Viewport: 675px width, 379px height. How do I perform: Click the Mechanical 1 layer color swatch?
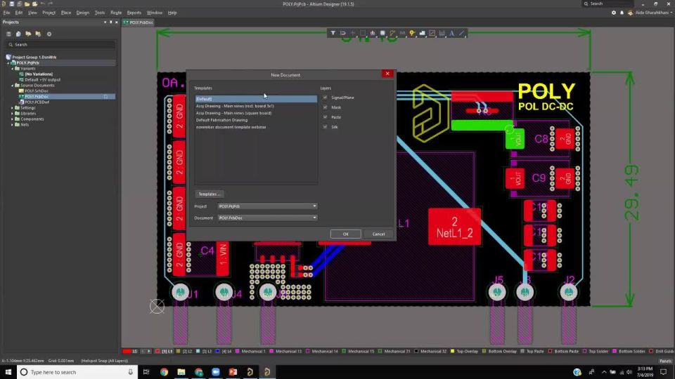[238, 351]
